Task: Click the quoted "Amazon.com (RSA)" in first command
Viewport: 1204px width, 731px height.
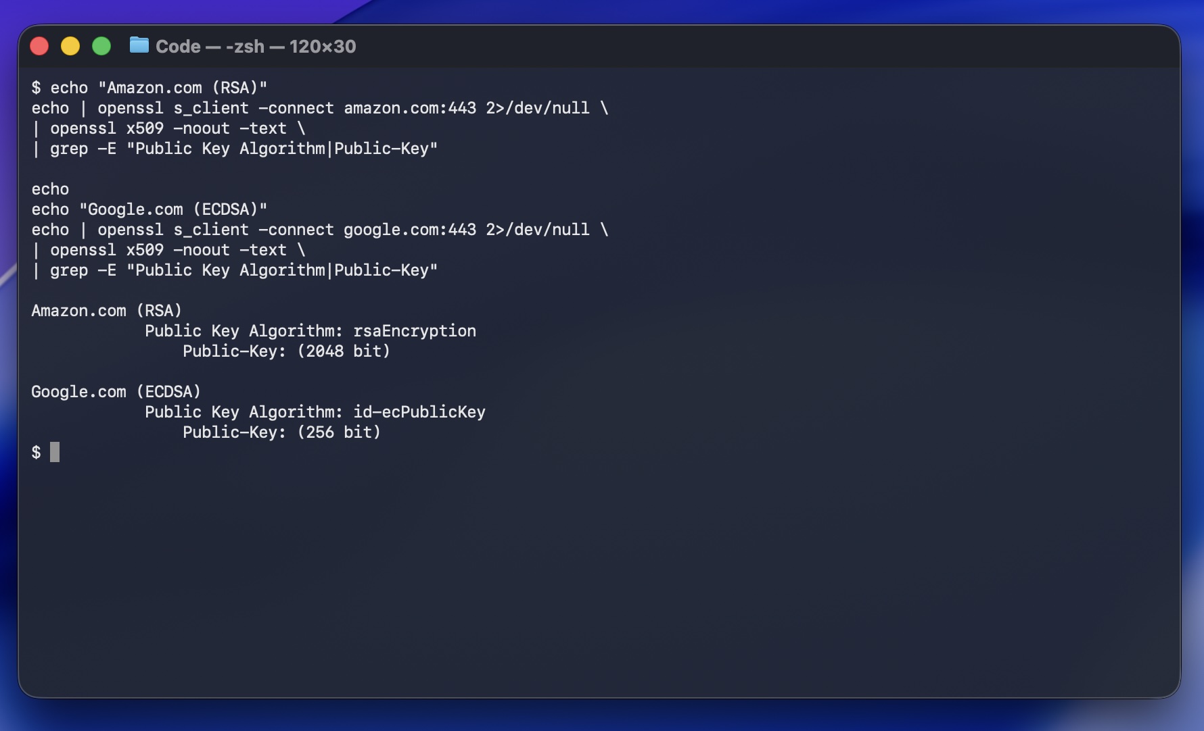Action: coord(183,88)
